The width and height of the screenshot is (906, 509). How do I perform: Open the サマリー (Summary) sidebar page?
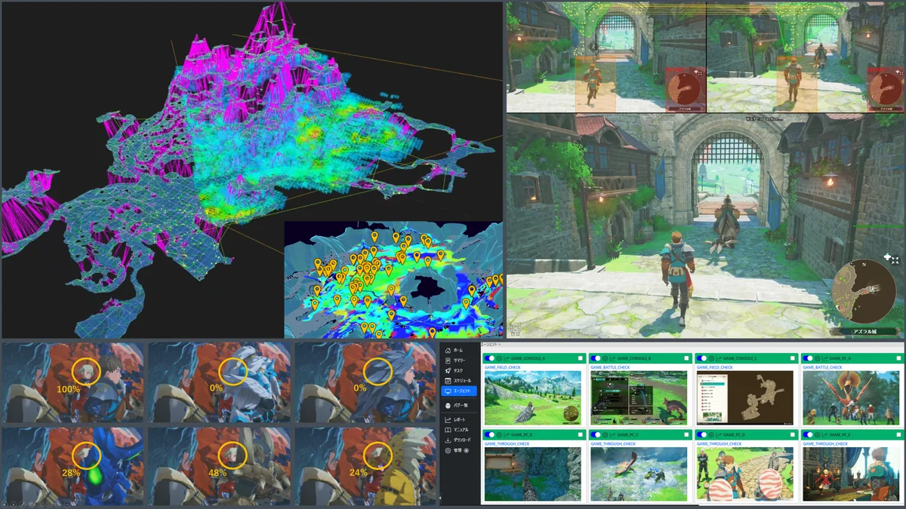point(458,360)
